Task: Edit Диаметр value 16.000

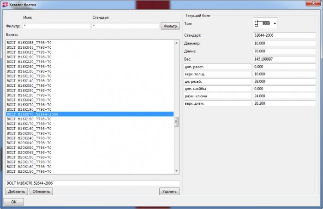Action: tap(284, 43)
